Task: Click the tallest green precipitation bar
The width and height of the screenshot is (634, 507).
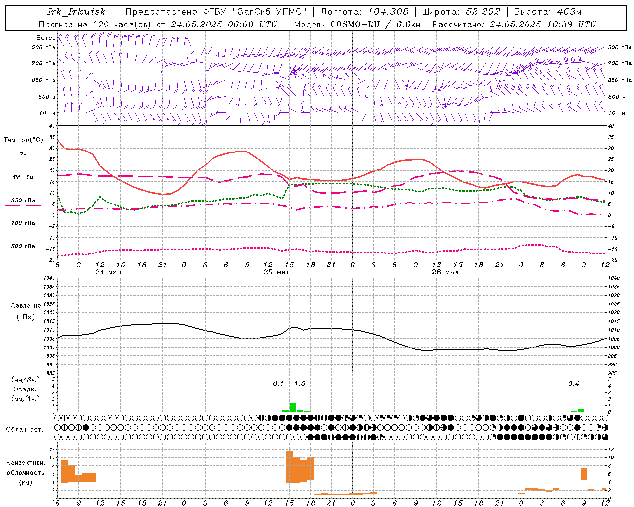Action: pos(293,407)
